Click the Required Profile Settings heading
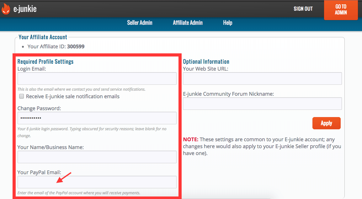Image resolution: width=362 pixels, height=199 pixels. [45, 62]
